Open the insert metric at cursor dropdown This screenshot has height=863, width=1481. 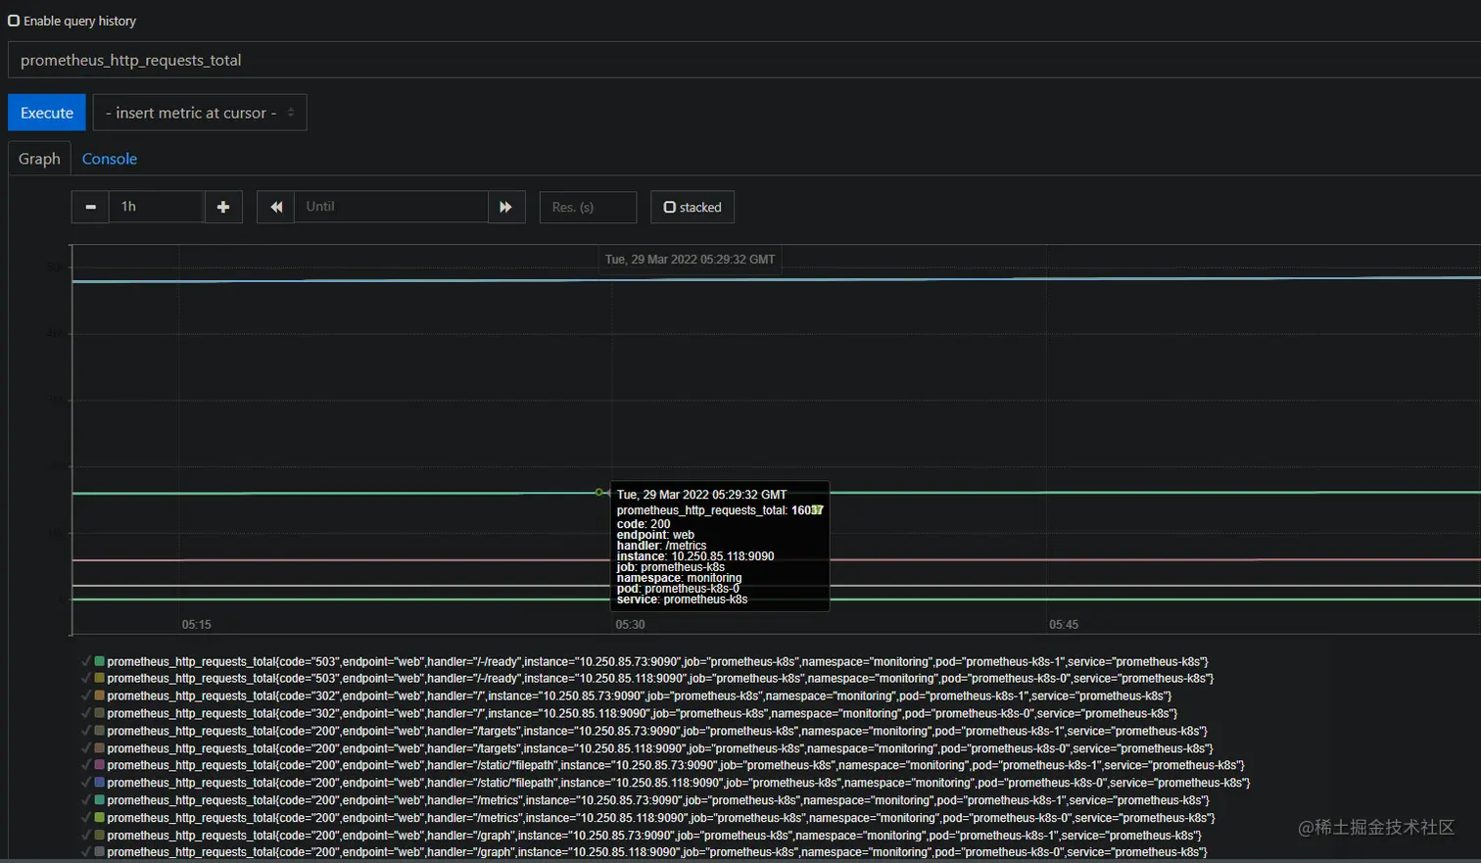[200, 113]
